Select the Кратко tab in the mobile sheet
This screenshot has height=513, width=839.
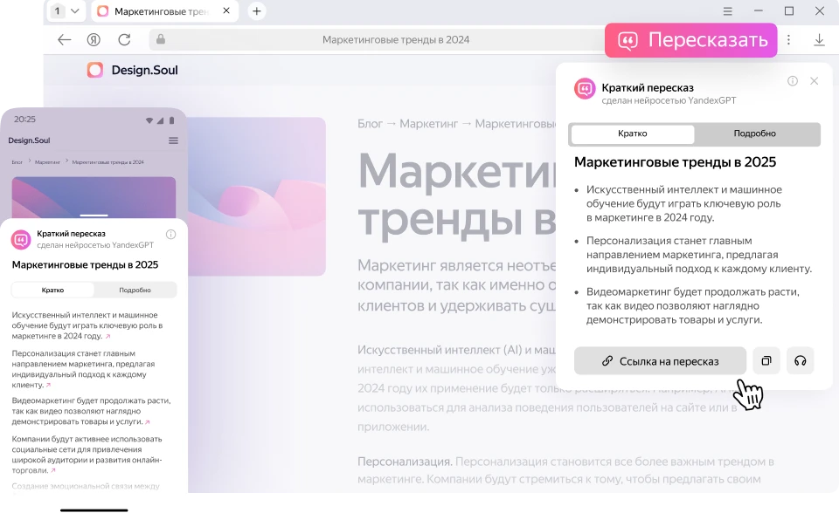pyautogui.click(x=53, y=291)
